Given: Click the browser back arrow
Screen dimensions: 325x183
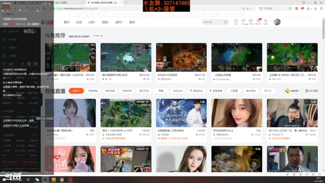Looking at the screenshot, I should 15,9.
